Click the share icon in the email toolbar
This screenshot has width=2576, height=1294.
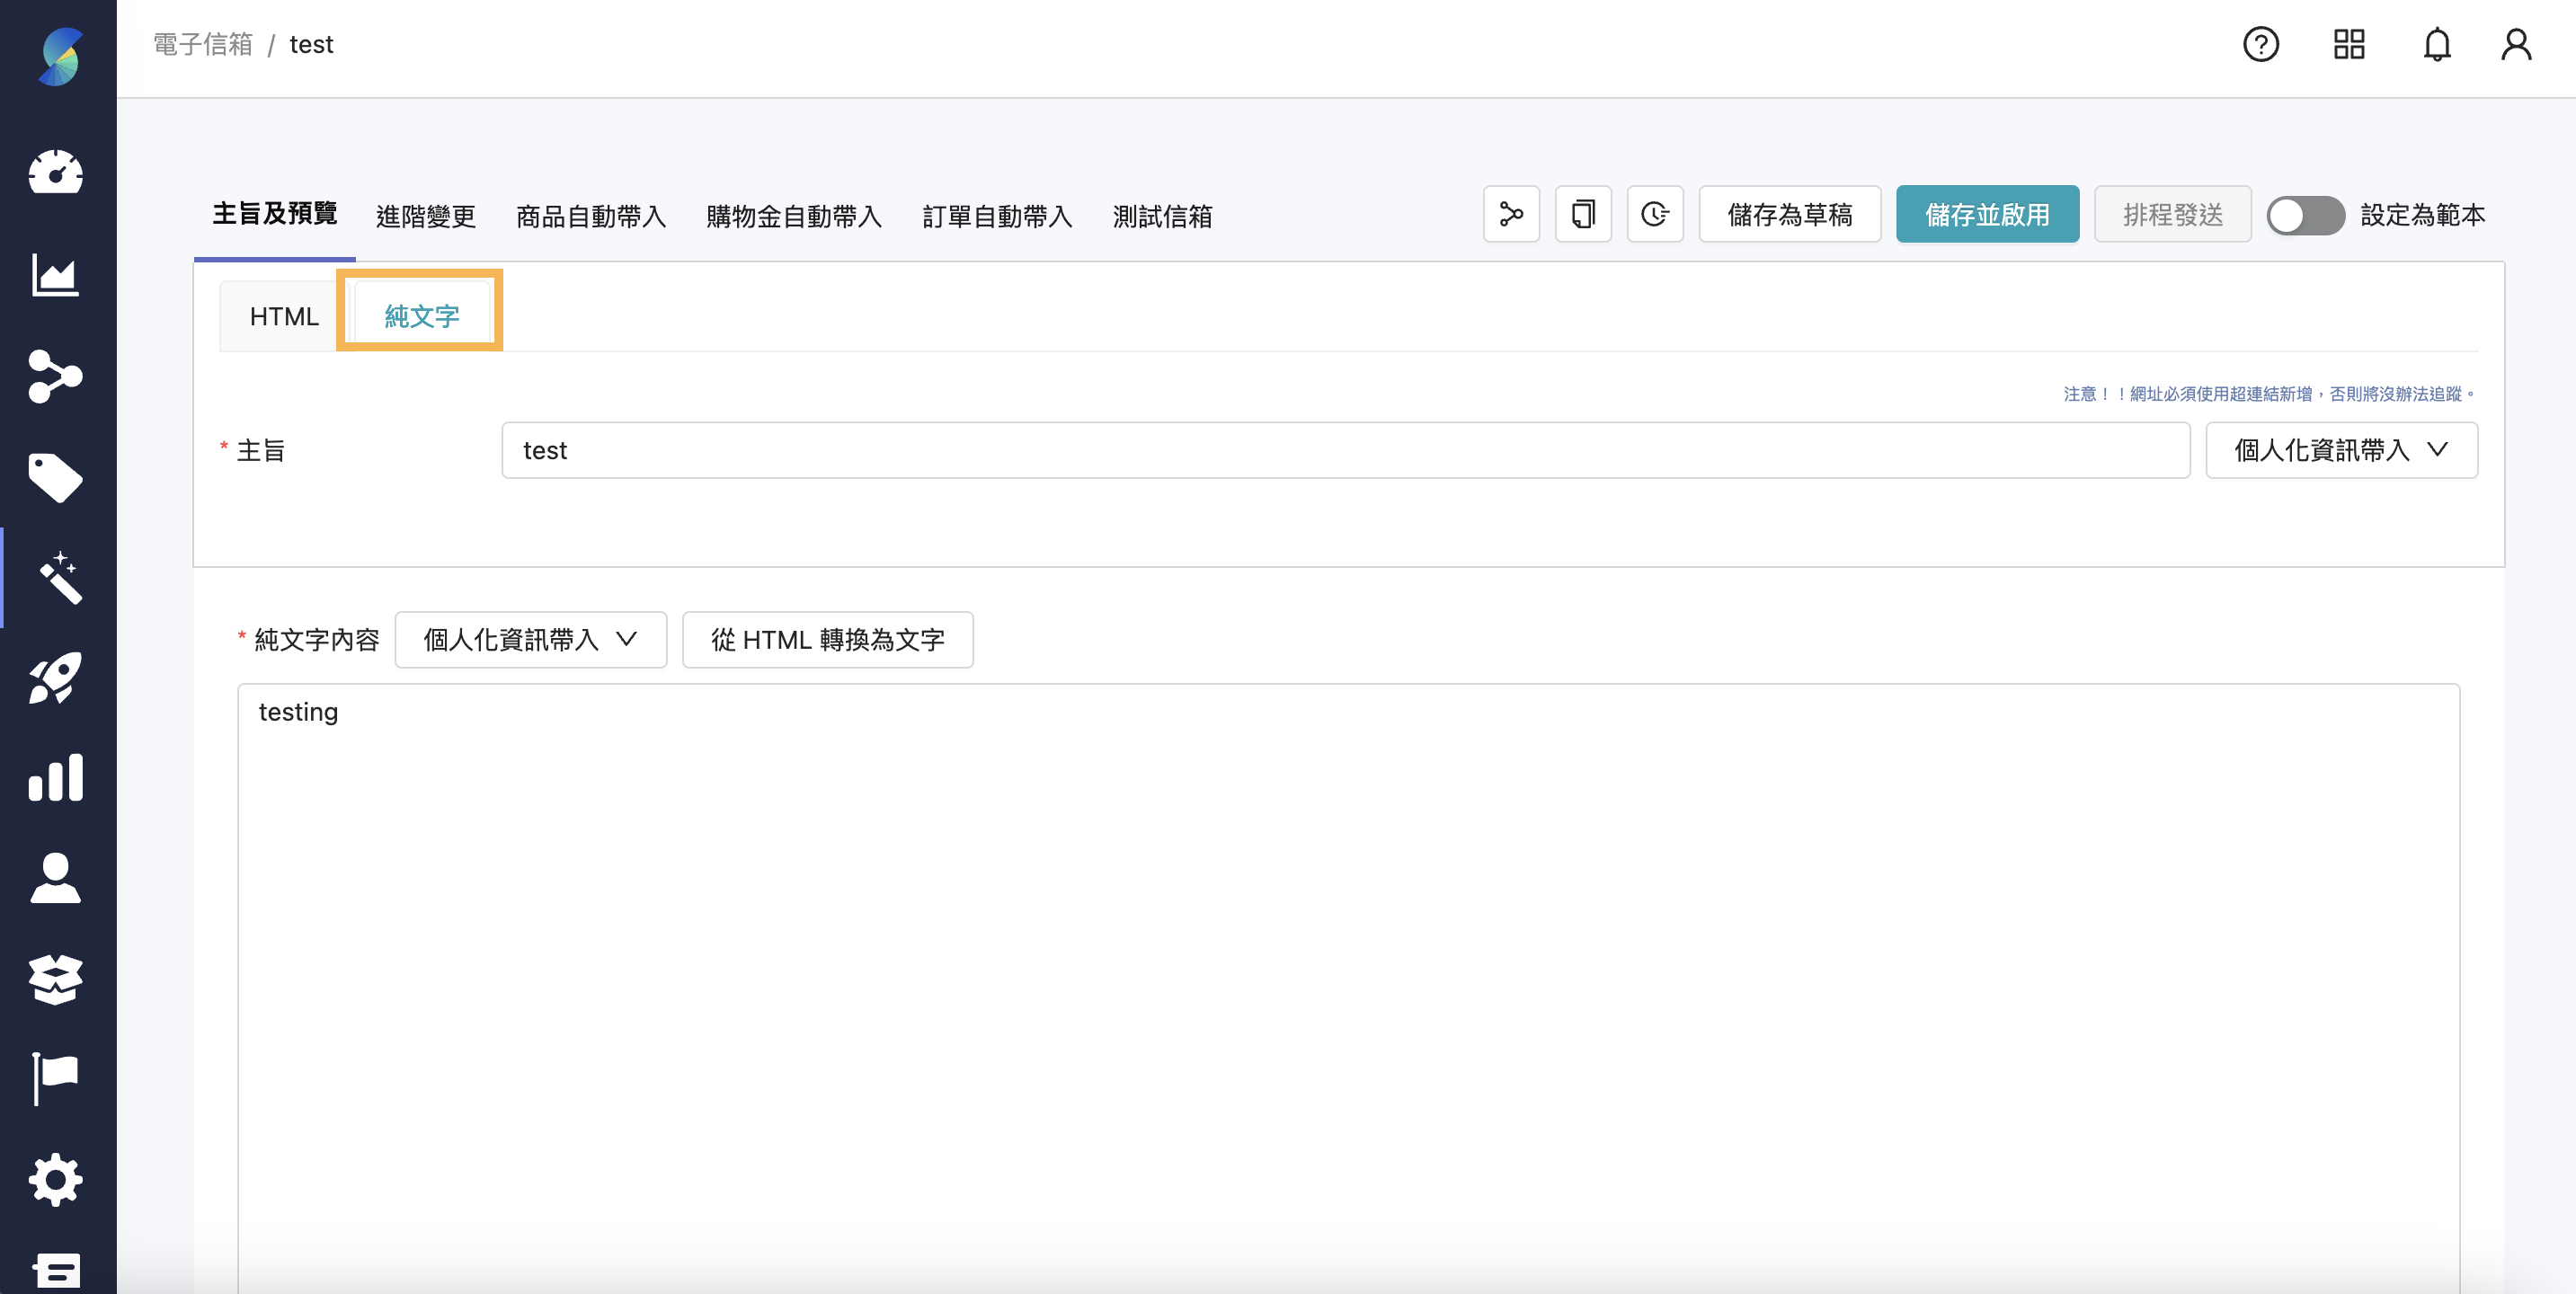click(1511, 214)
